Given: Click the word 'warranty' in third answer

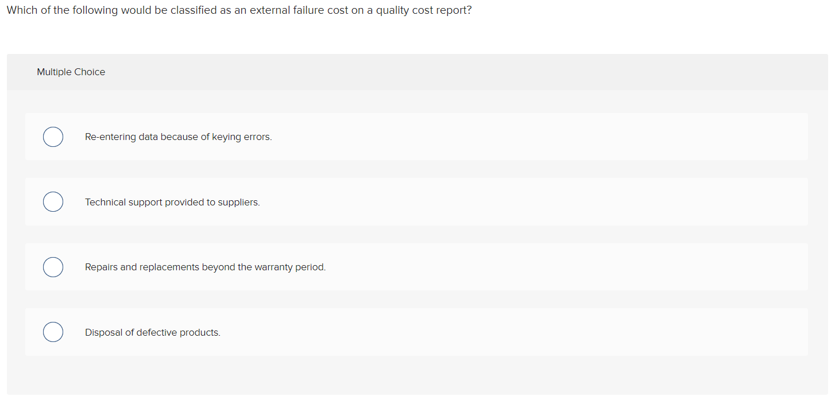Looking at the screenshot, I should click(x=273, y=267).
